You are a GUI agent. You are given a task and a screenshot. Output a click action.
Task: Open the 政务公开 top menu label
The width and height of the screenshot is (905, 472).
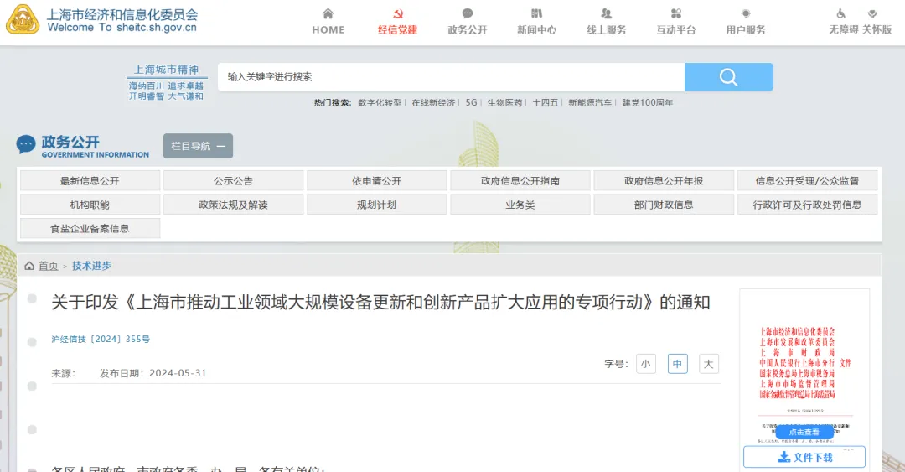coord(468,29)
